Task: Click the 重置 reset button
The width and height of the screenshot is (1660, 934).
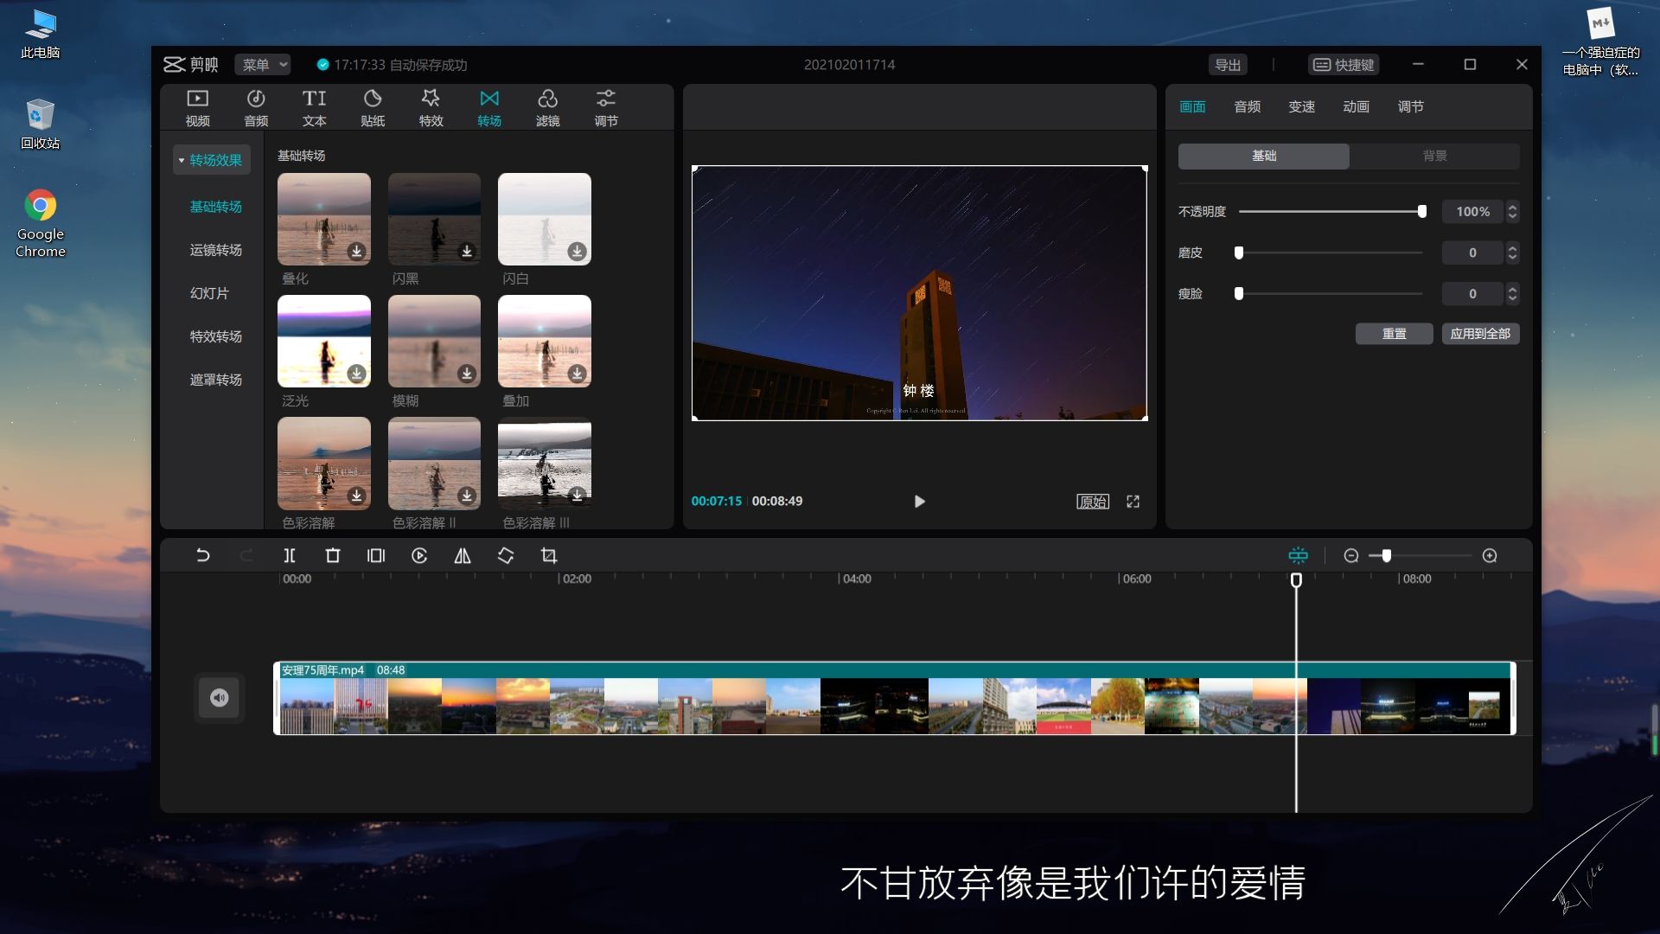Action: pos(1394,334)
